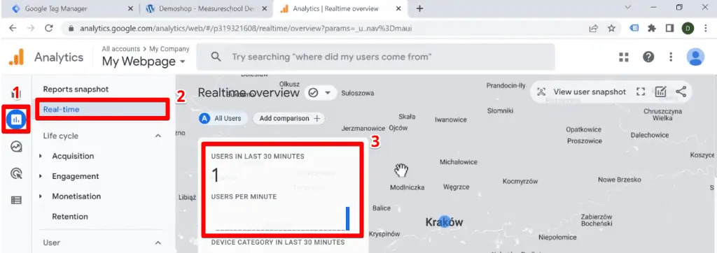Open the Reports icon in left rail
The height and width of the screenshot is (253, 717).
point(16,120)
